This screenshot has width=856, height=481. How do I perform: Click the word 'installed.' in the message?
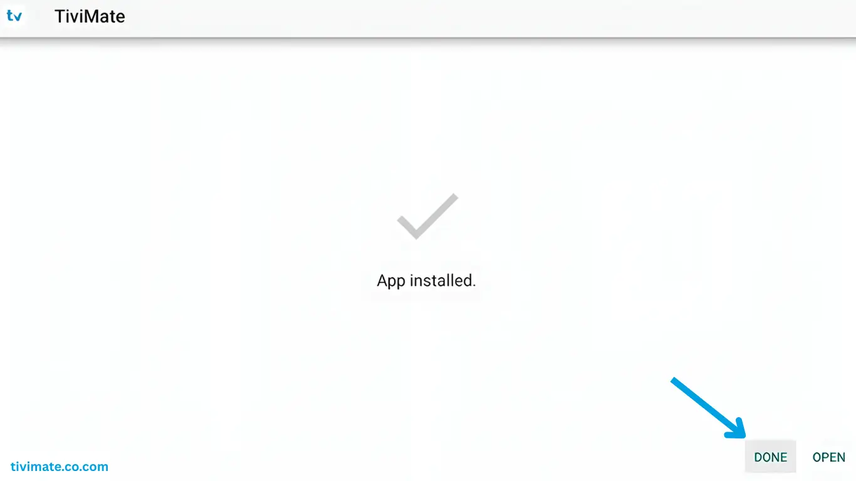point(442,281)
